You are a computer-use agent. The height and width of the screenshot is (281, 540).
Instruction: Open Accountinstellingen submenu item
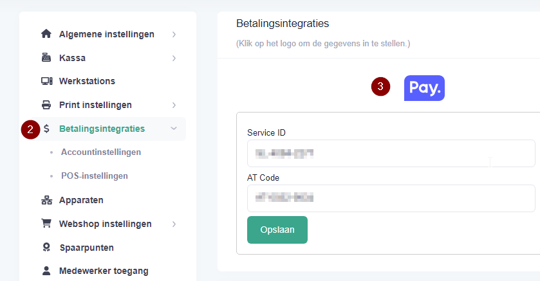pos(101,152)
